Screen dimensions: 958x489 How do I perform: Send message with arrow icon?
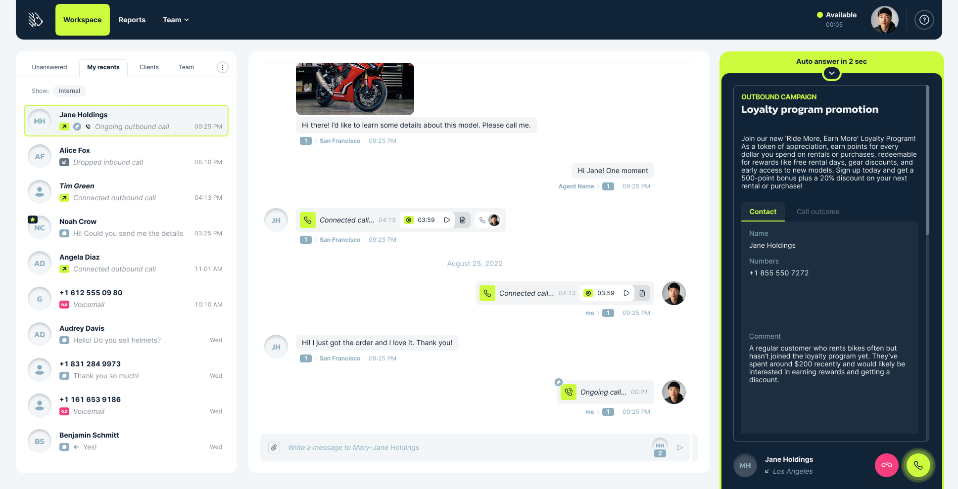[680, 447]
